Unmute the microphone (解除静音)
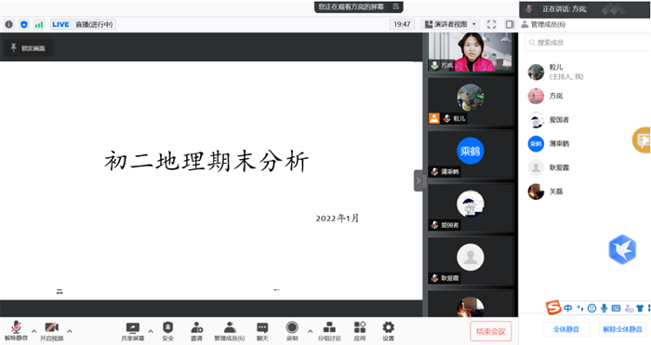 [x=16, y=331]
